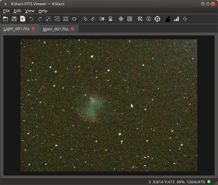The image size is (218, 185).
Task: Zoom in using expand arrow icon
Action: [x=48, y=19]
